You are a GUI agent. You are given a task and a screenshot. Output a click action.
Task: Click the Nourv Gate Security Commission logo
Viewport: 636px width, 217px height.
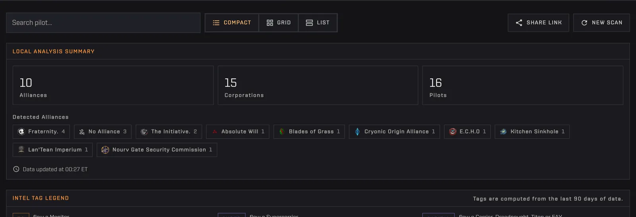105,150
